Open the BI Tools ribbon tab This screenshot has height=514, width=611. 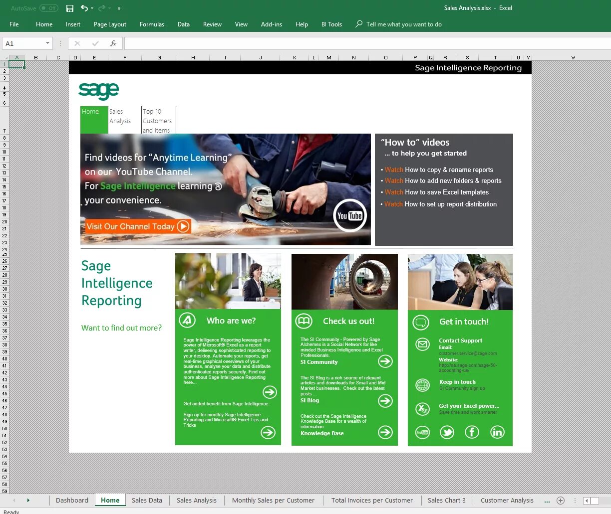click(x=331, y=24)
